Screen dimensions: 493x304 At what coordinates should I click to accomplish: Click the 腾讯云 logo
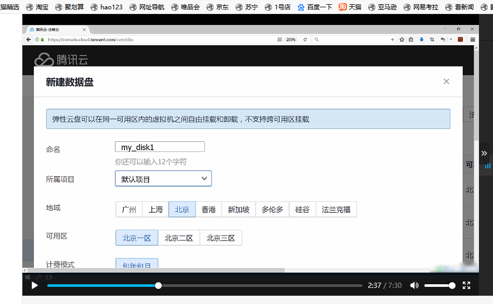61,59
